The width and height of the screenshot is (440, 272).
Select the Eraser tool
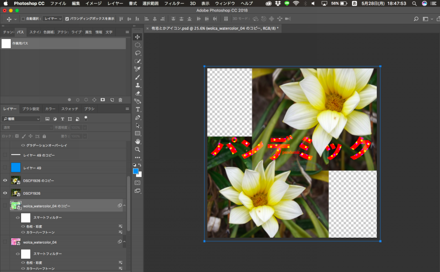(137, 93)
